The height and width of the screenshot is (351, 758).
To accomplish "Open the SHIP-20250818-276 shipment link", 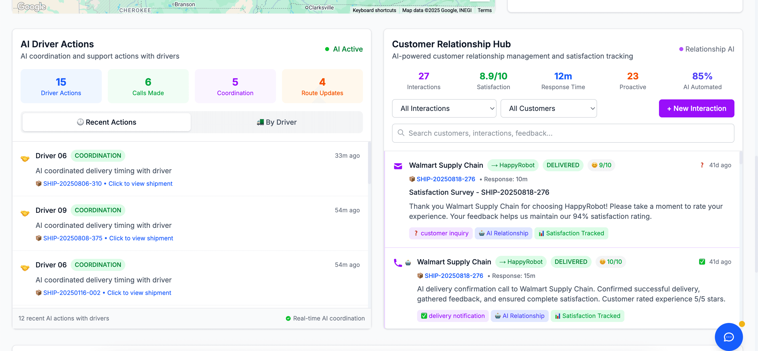I will pyautogui.click(x=446, y=179).
